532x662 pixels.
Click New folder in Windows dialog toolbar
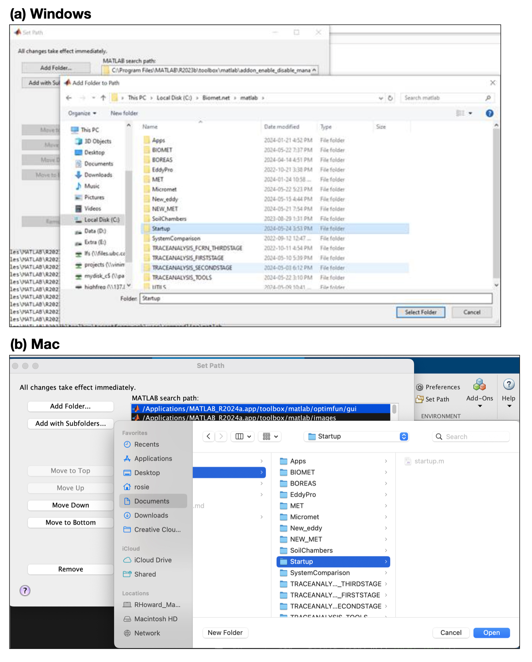[x=124, y=113]
